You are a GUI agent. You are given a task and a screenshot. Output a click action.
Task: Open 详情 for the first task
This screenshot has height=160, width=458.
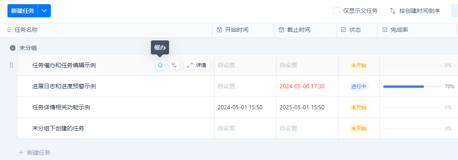pyautogui.click(x=197, y=65)
